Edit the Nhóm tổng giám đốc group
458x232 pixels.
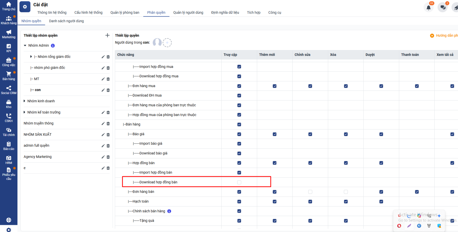point(103,57)
